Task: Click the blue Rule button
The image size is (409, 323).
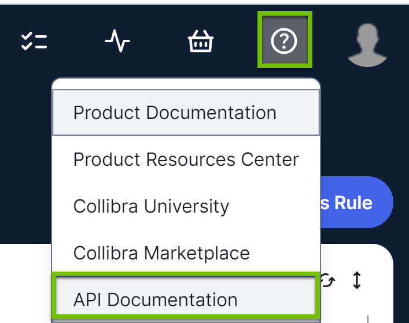Action: (356, 202)
